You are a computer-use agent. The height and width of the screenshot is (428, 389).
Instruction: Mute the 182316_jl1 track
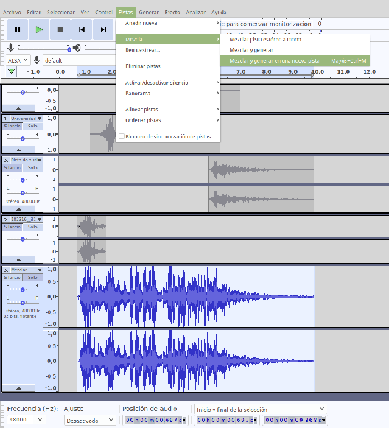13,227
